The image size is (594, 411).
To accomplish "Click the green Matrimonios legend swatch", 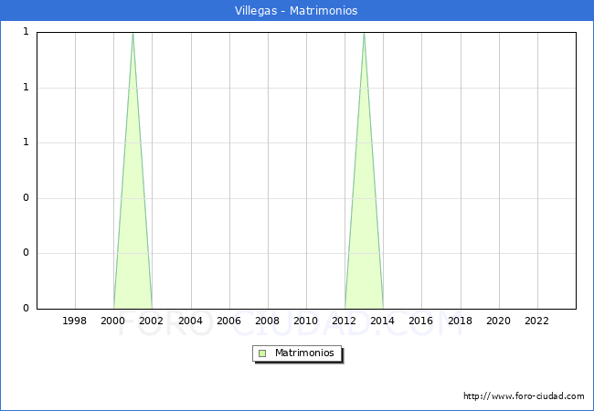I will coord(262,353).
